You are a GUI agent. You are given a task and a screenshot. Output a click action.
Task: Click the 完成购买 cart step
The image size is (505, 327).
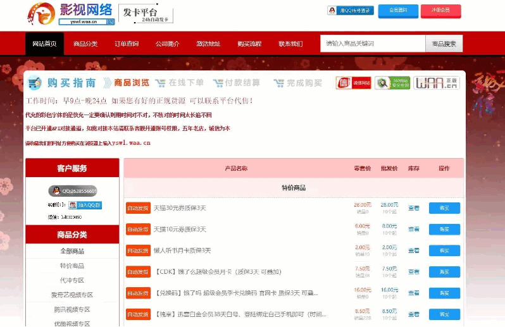pyautogui.click(x=297, y=83)
